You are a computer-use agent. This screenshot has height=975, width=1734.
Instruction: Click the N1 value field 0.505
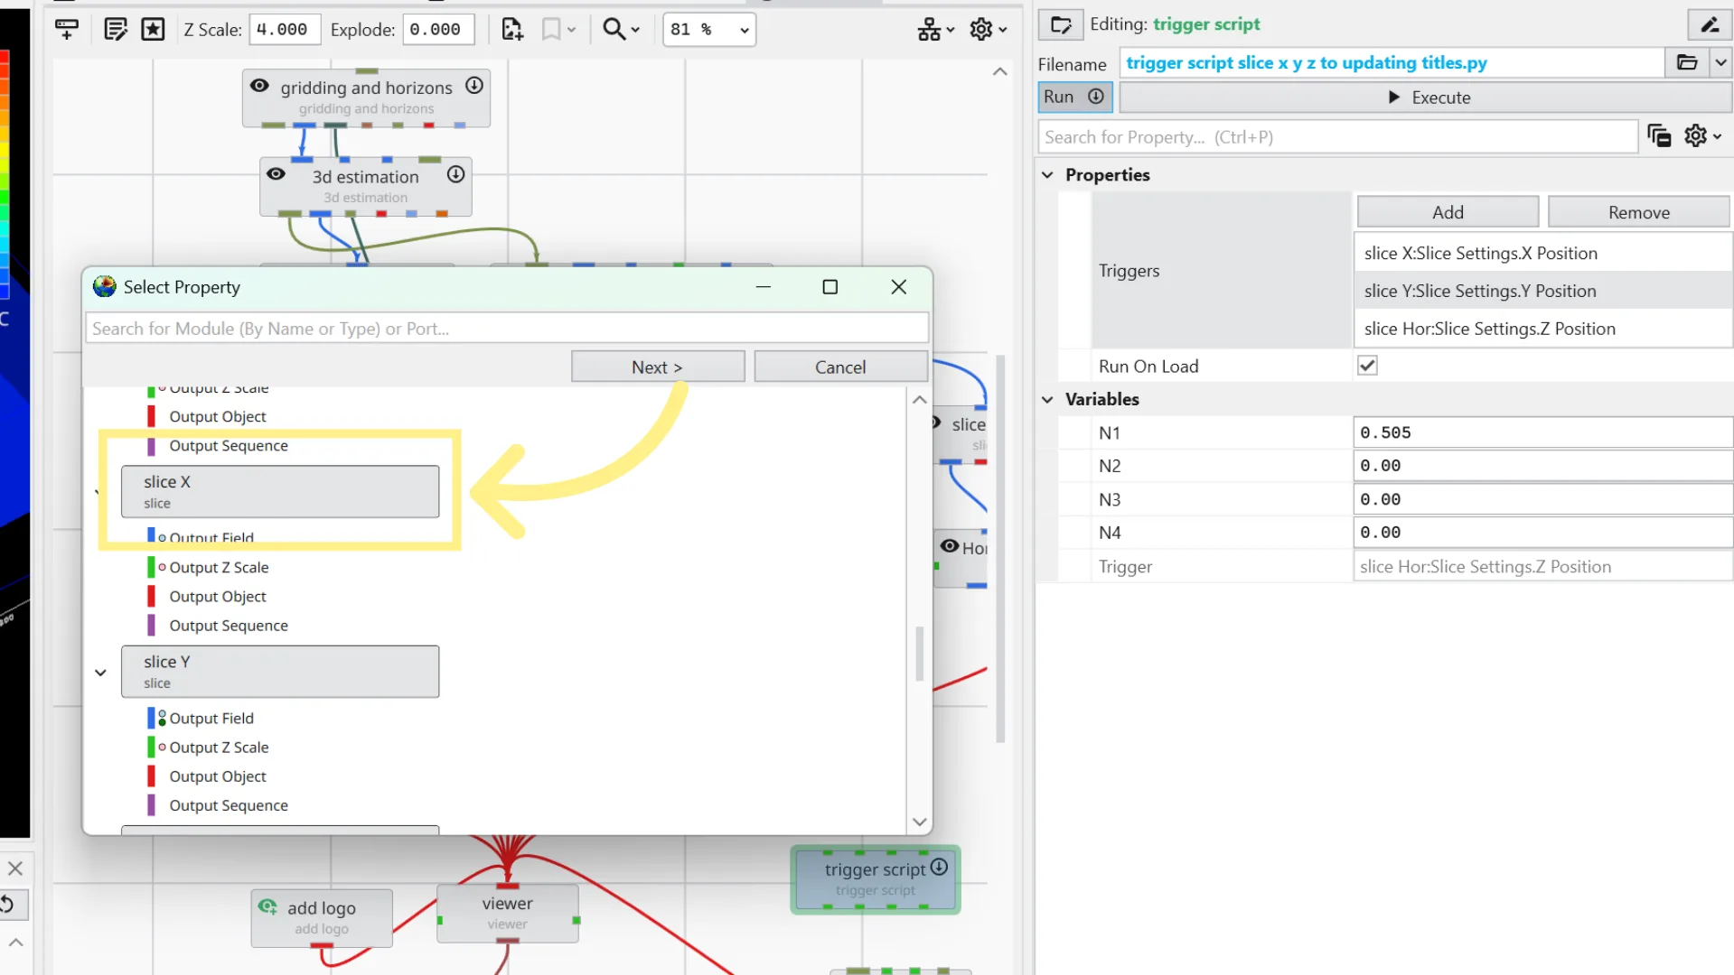[1542, 432]
